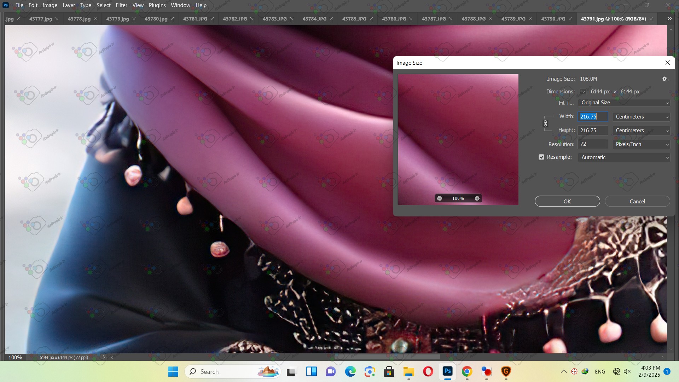Viewport: 679px width, 382px height.
Task: Confirm Image Size with OK
Action: click(x=567, y=201)
